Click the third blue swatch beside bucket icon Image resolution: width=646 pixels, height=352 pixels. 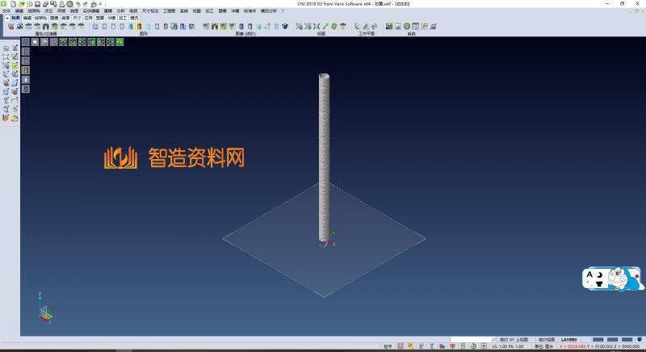(x=627, y=340)
